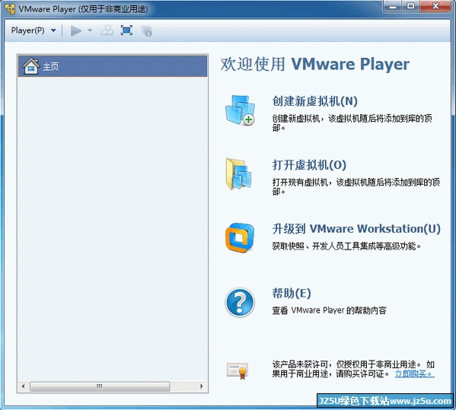Click the create new virtual machine icon

click(x=240, y=110)
